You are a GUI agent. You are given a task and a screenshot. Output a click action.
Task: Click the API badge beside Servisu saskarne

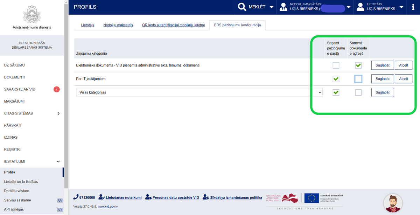tap(60, 201)
